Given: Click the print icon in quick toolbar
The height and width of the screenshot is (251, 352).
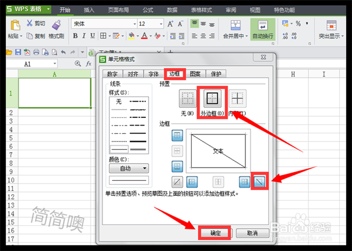Looking at the screenshot, I should (x=36, y=52).
